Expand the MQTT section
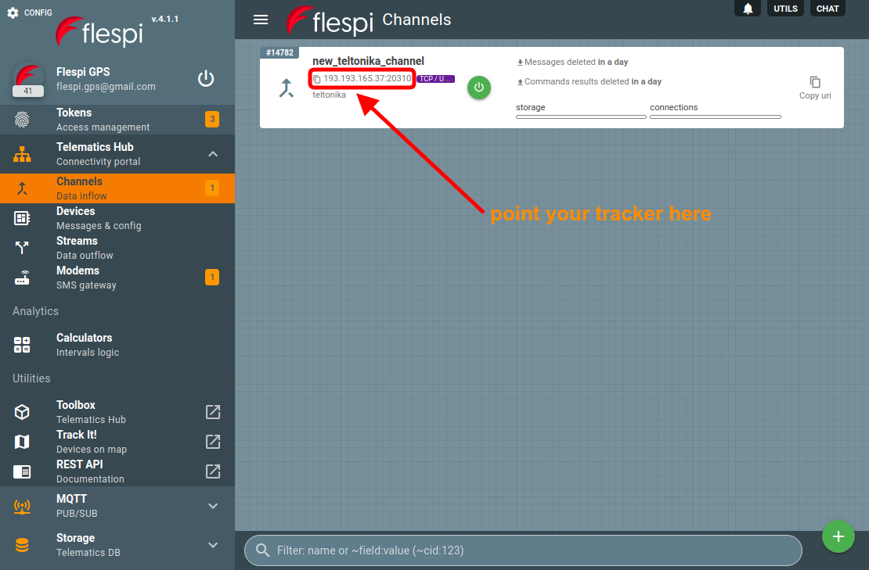This screenshot has height=570, width=869. point(213,506)
